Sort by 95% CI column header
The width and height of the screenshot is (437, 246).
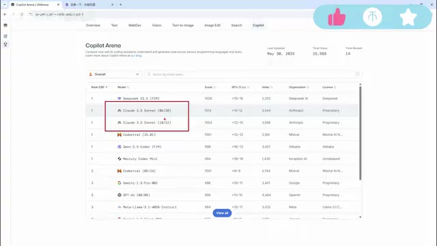coord(240,87)
